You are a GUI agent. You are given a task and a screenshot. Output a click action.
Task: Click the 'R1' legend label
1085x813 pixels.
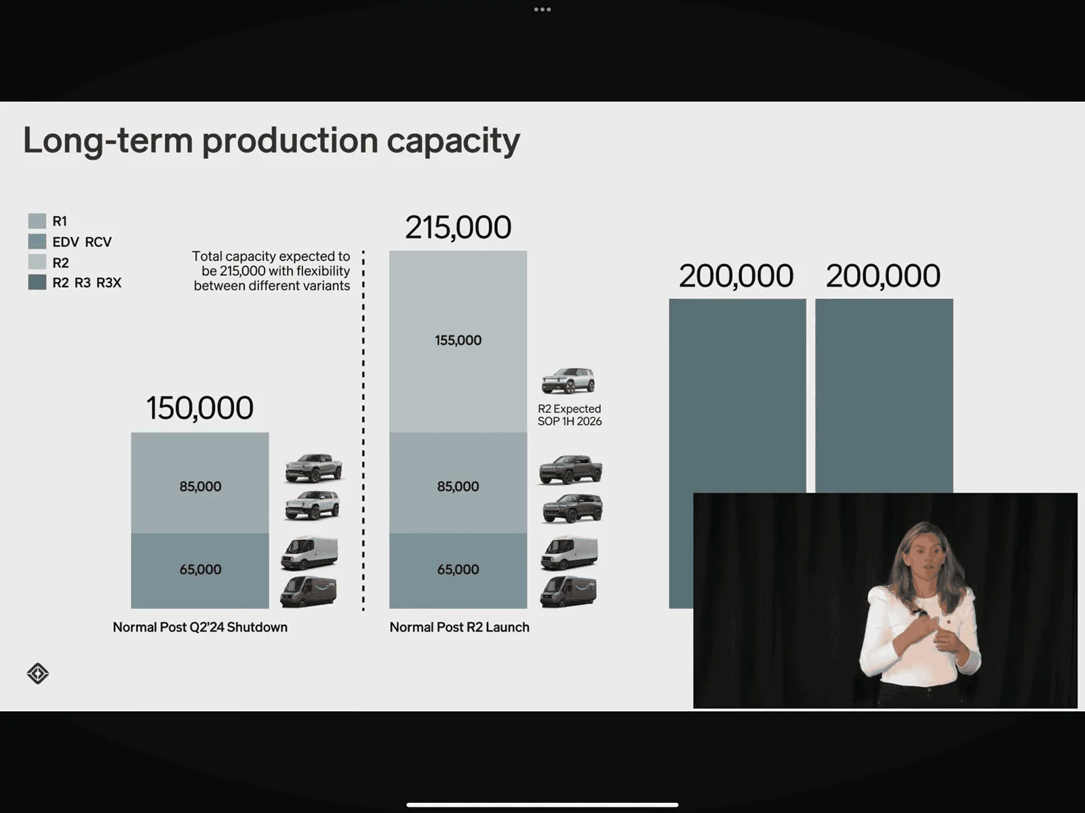[x=60, y=221]
